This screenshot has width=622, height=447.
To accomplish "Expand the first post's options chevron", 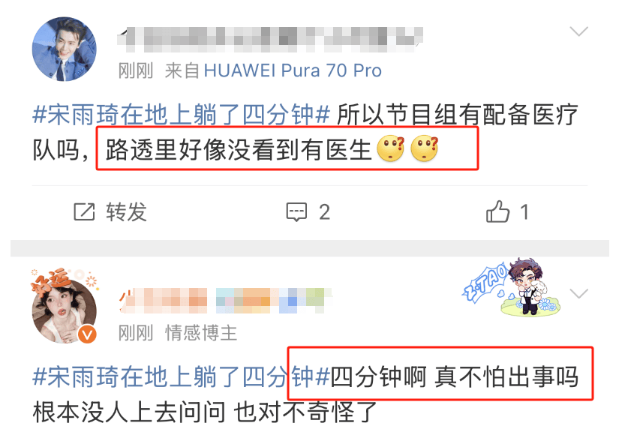I will 578,31.
